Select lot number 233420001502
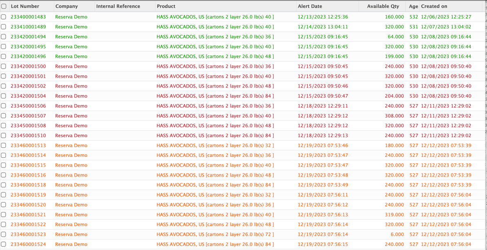This screenshot has width=487, height=250. 28,86
